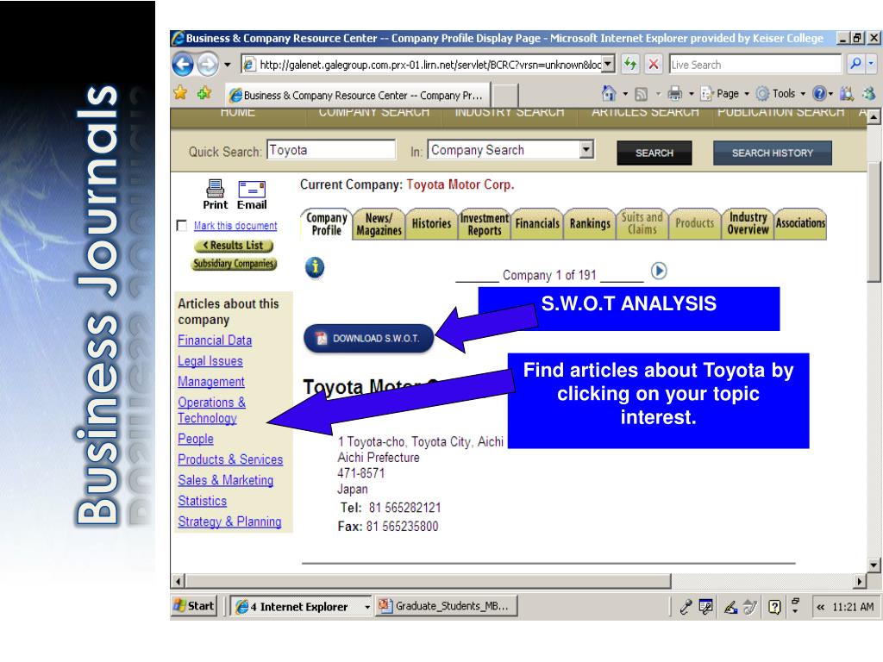Open the Management articles link
Screen dimensions: 883x662
coord(211,382)
